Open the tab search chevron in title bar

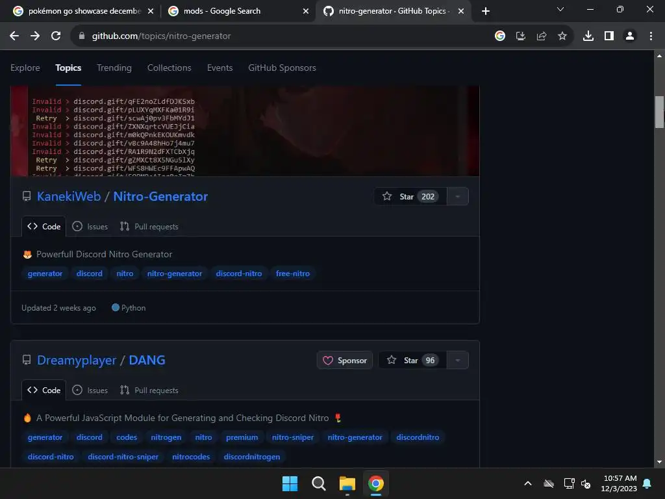[560, 9]
